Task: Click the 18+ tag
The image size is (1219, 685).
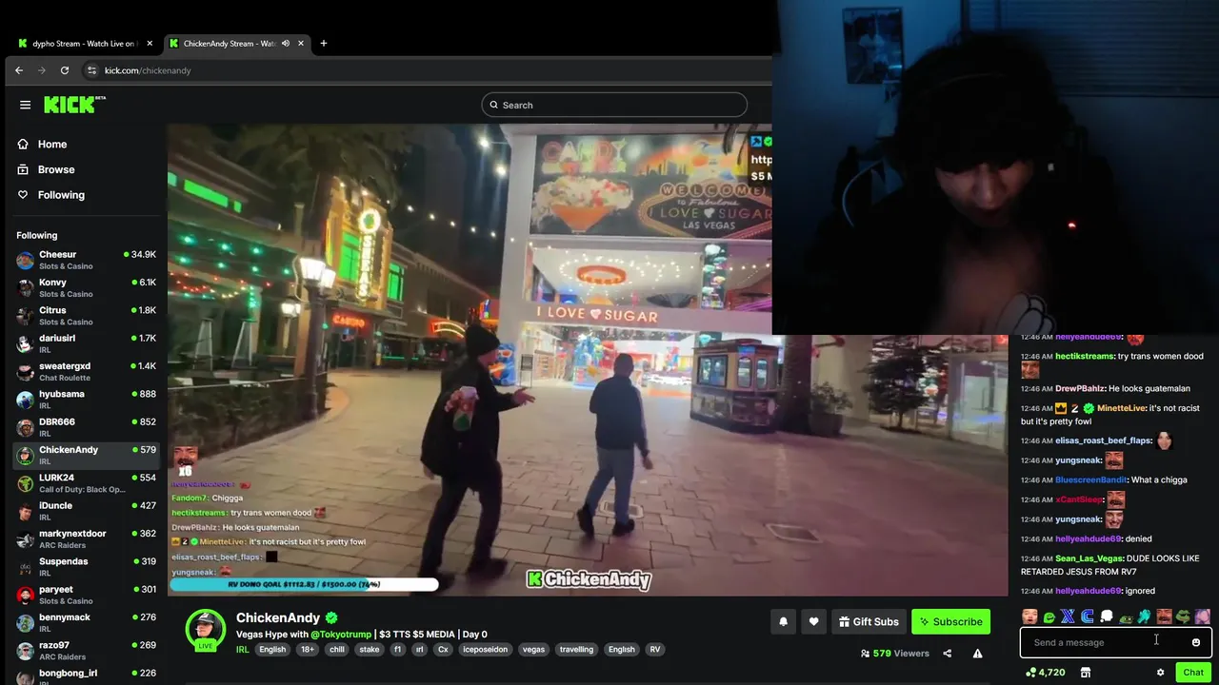Action: 308,650
